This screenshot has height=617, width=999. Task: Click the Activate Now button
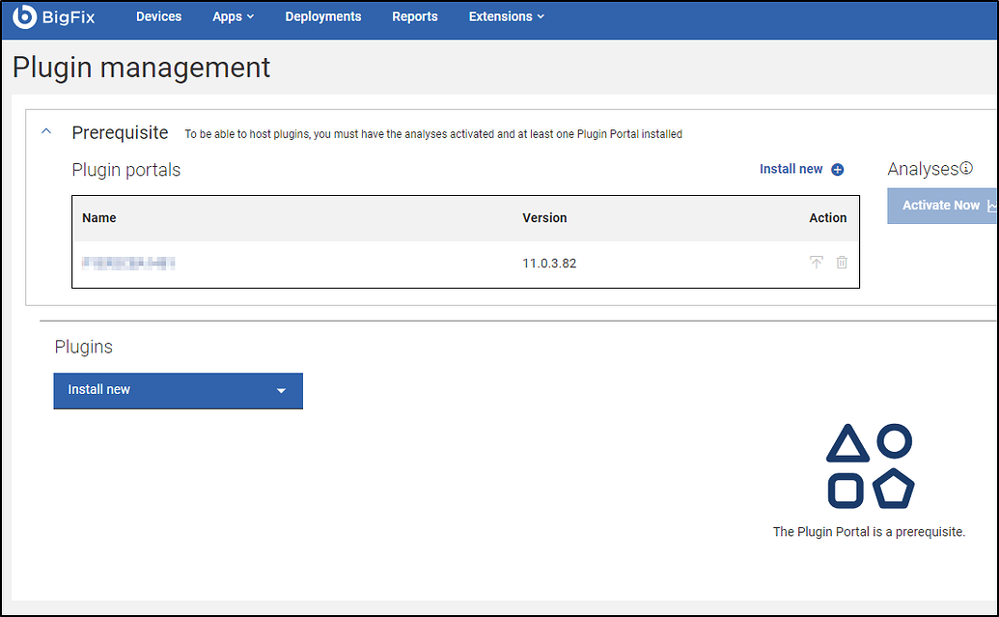(940, 206)
